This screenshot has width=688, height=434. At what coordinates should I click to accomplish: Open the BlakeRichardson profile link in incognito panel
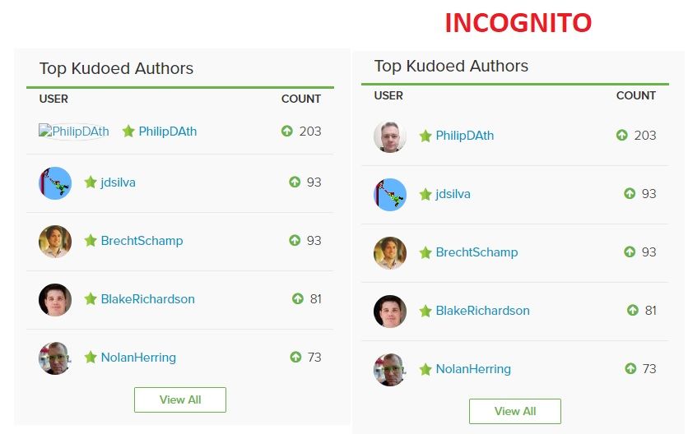coord(482,311)
